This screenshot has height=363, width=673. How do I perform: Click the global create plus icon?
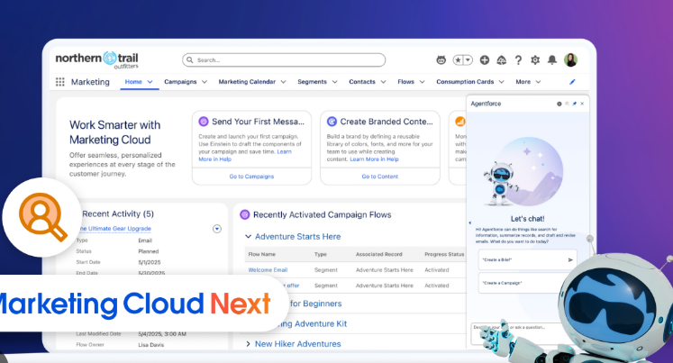[485, 60]
